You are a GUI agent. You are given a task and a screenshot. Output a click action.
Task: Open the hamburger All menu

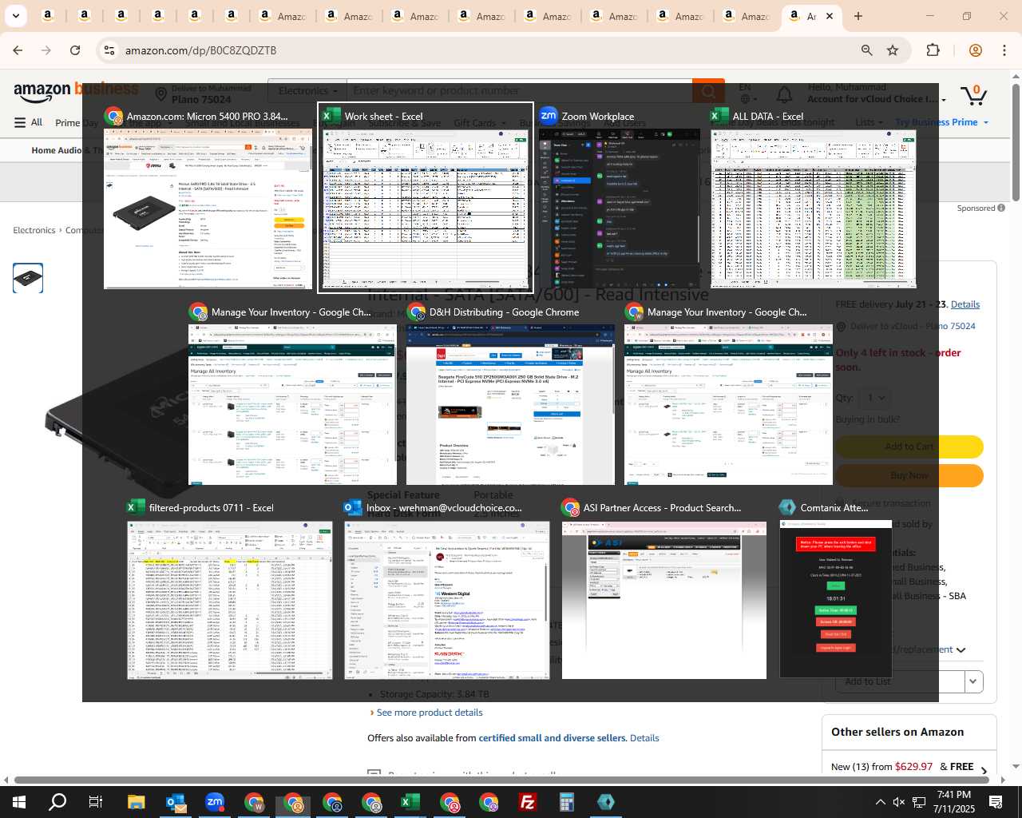pyautogui.click(x=29, y=122)
